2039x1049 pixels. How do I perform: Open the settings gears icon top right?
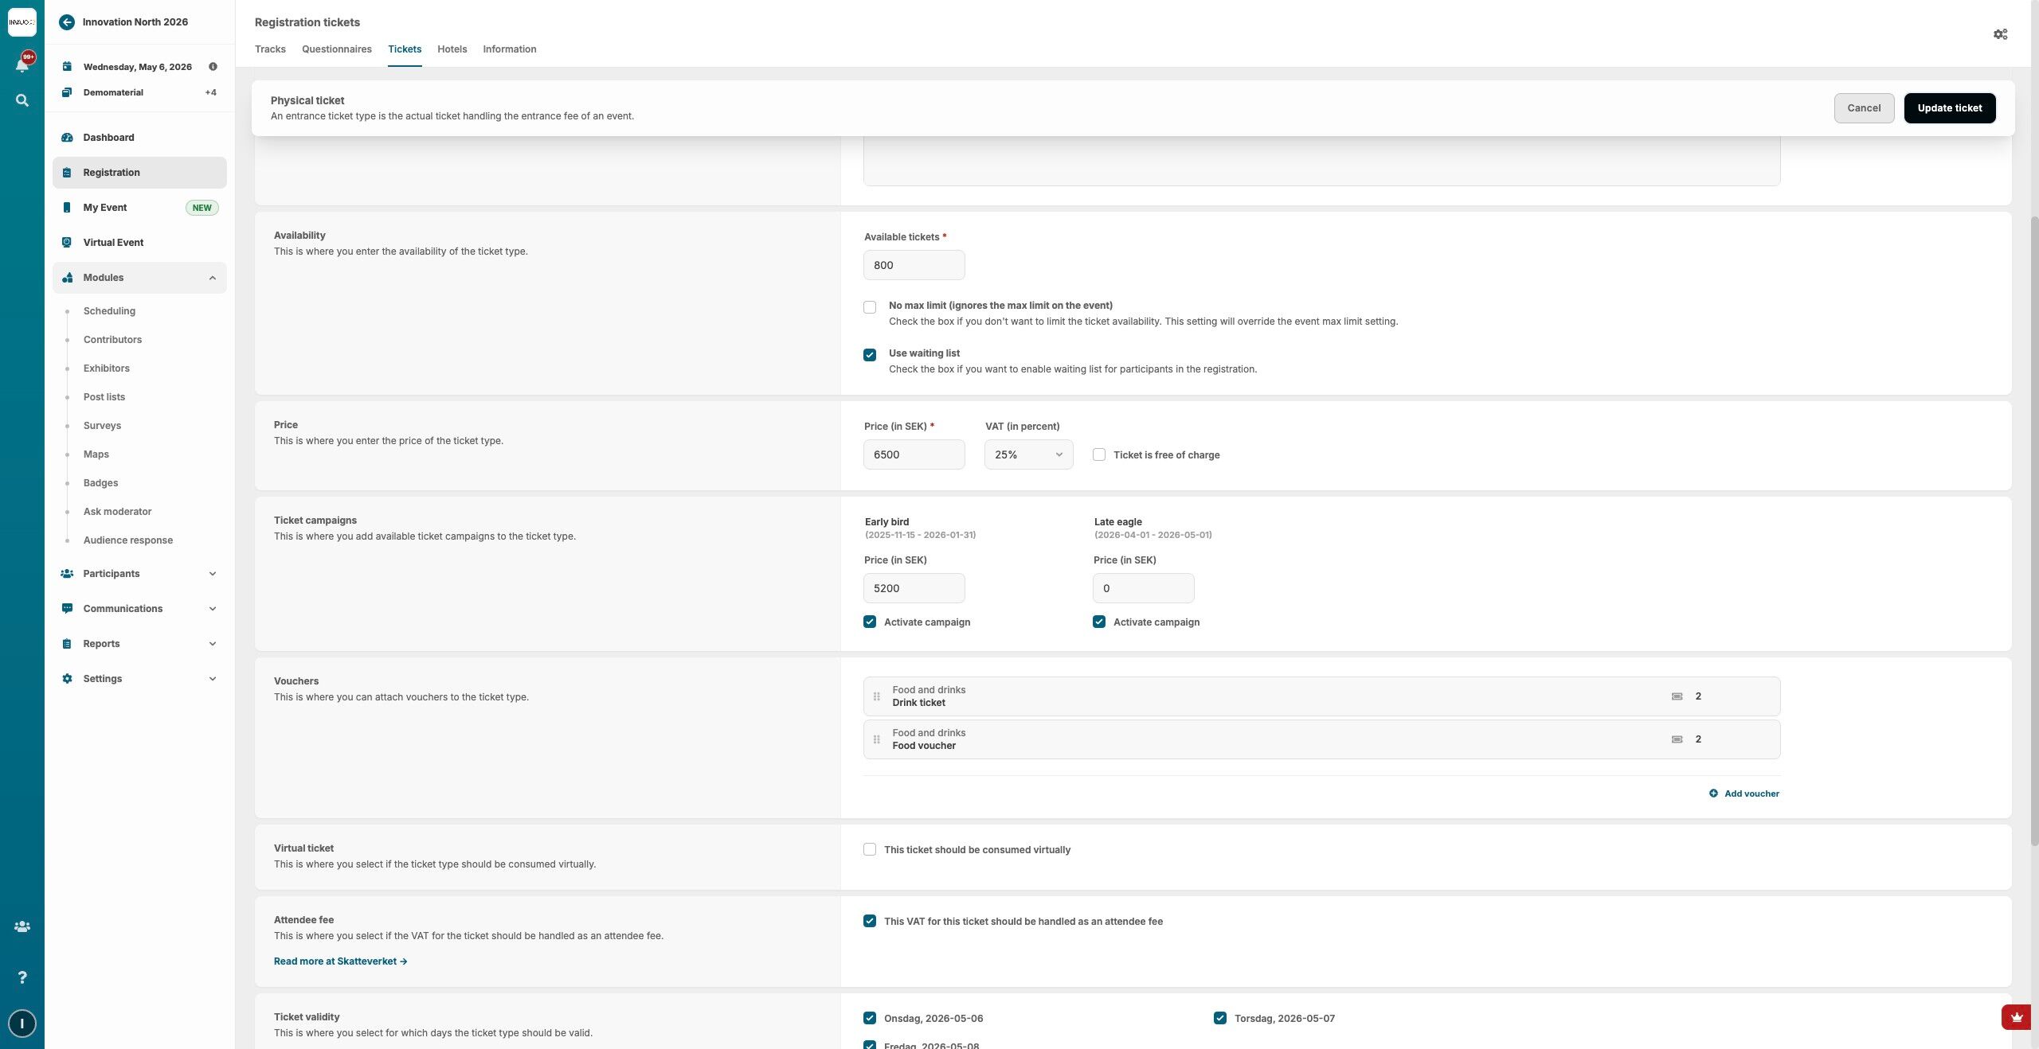pos(2000,34)
